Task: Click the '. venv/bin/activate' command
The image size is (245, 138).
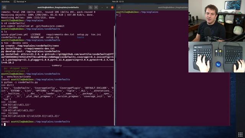Action: click(17, 77)
